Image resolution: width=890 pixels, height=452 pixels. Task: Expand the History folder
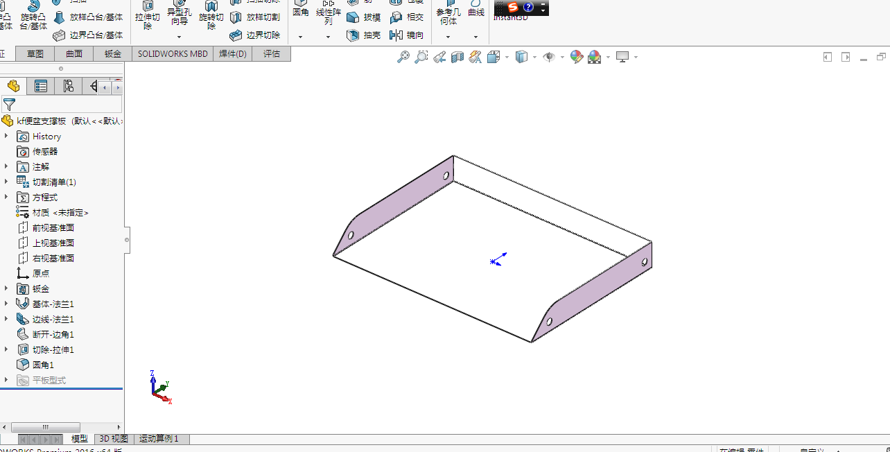coord(6,136)
